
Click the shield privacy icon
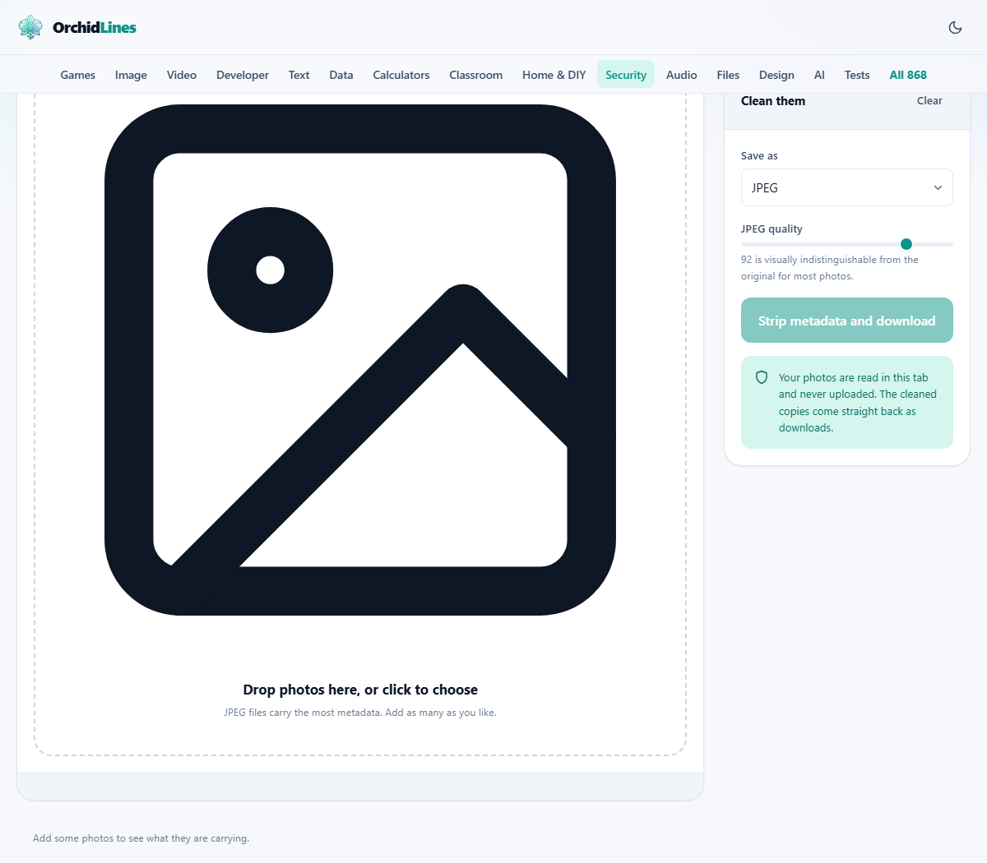(x=762, y=377)
